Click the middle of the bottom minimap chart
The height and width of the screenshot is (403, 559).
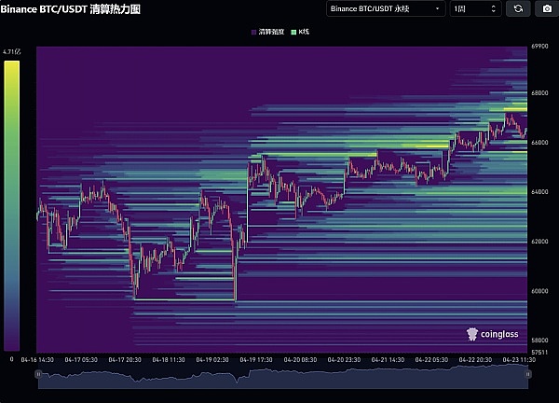click(281, 374)
